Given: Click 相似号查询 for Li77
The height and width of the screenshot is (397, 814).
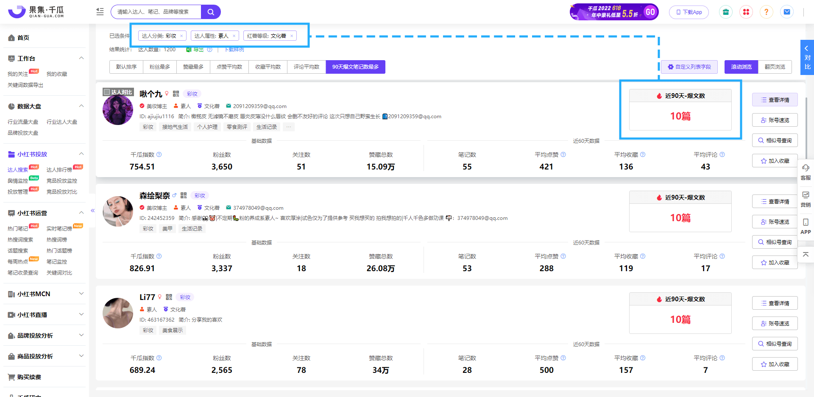Looking at the screenshot, I should coord(775,344).
